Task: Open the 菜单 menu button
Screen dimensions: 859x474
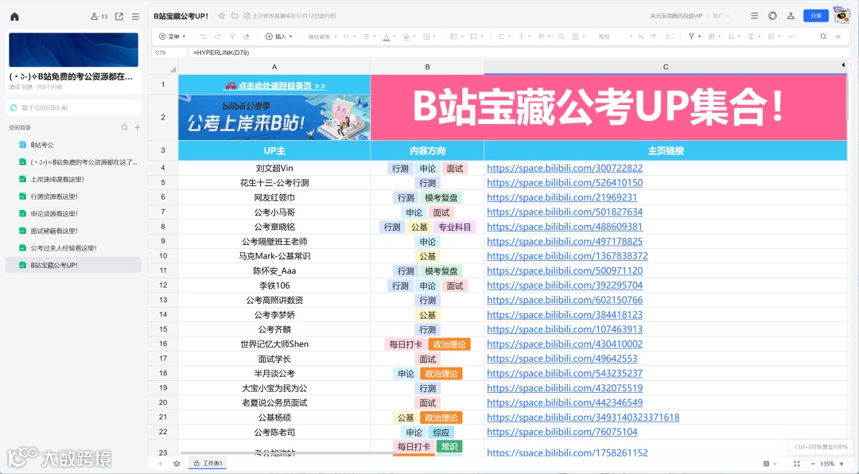Action: [x=172, y=37]
